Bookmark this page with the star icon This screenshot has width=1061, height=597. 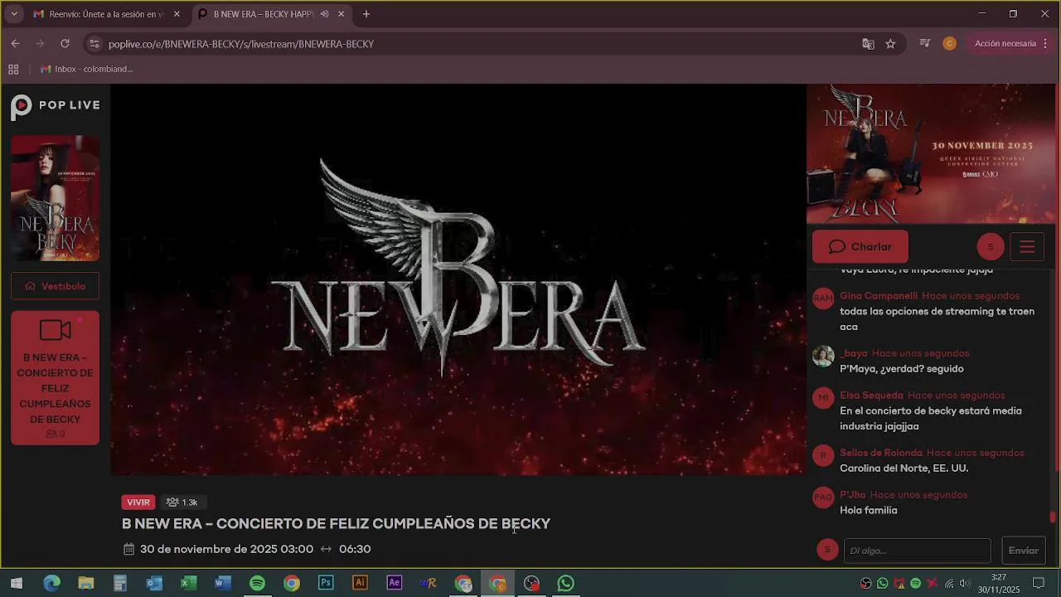point(890,44)
